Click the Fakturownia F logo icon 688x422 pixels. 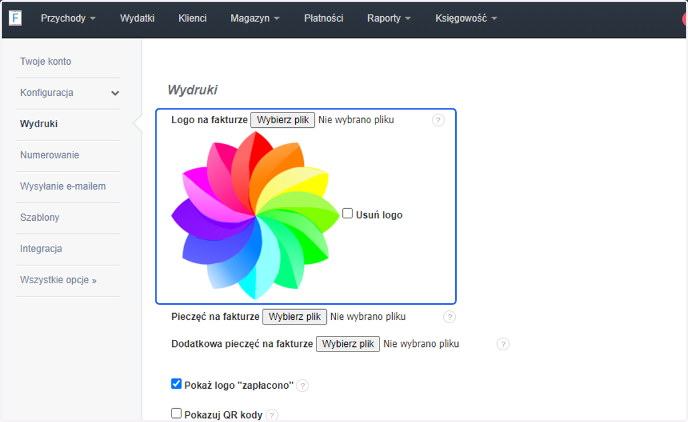(15, 18)
